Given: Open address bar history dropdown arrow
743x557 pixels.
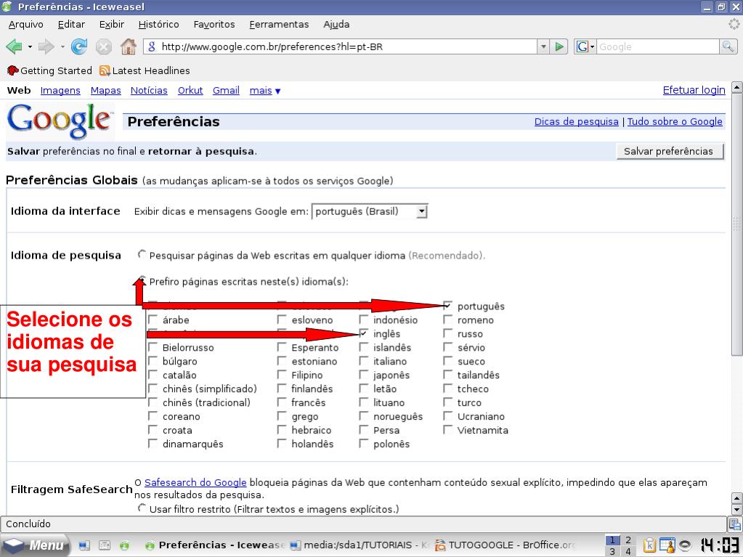Looking at the screenshot, I should tap(543, 46).
